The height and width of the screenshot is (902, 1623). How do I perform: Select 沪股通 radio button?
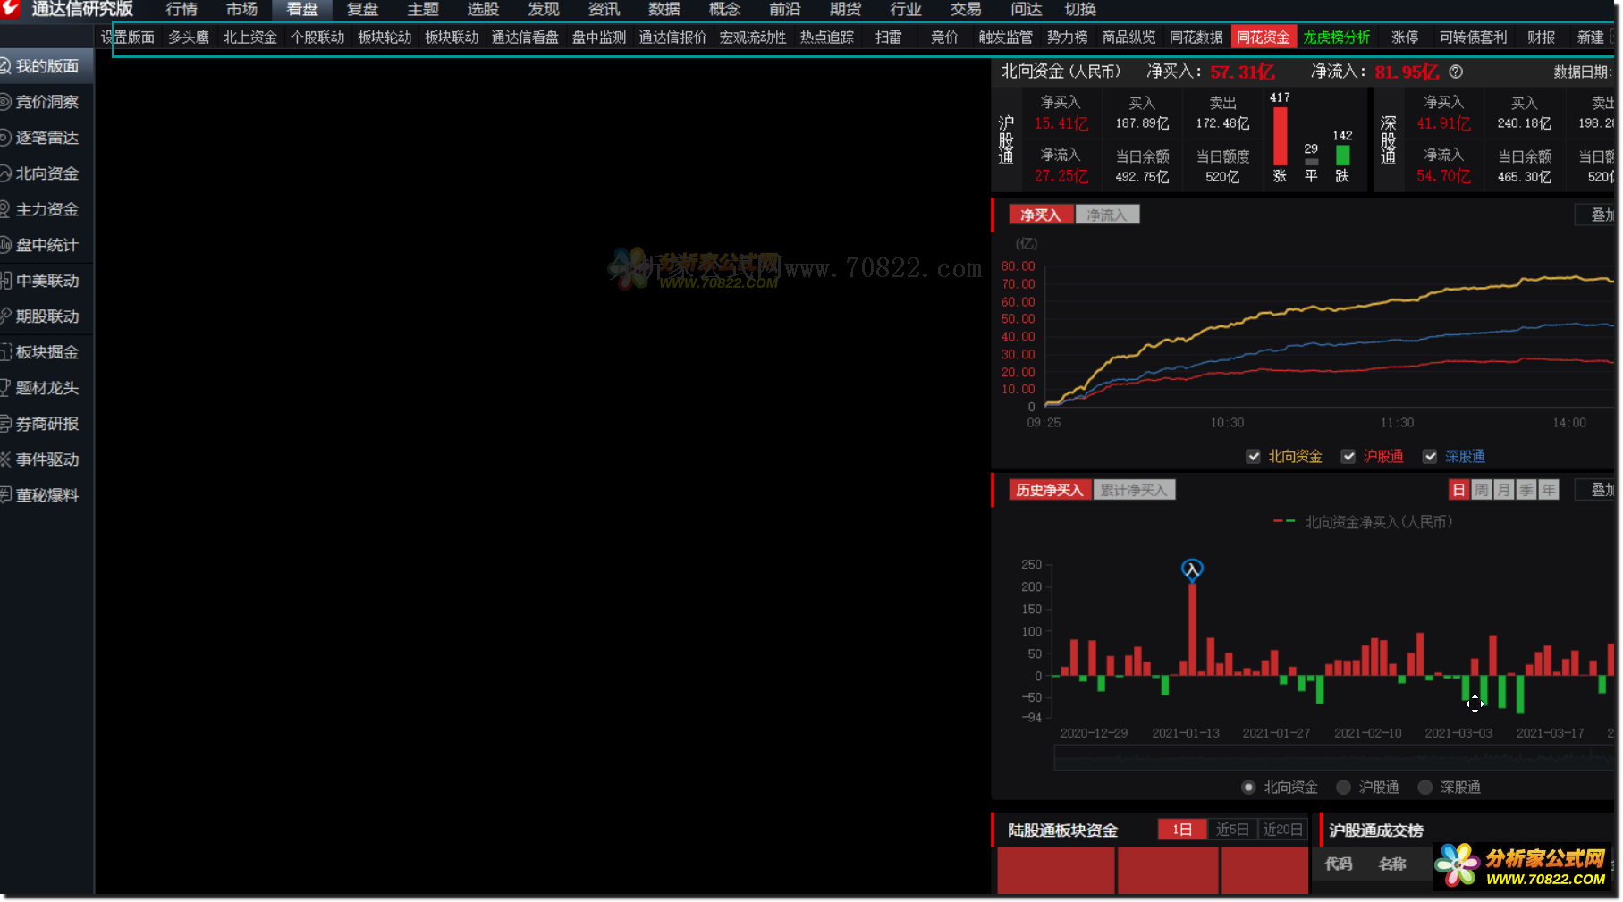[x=1343, y=787]
